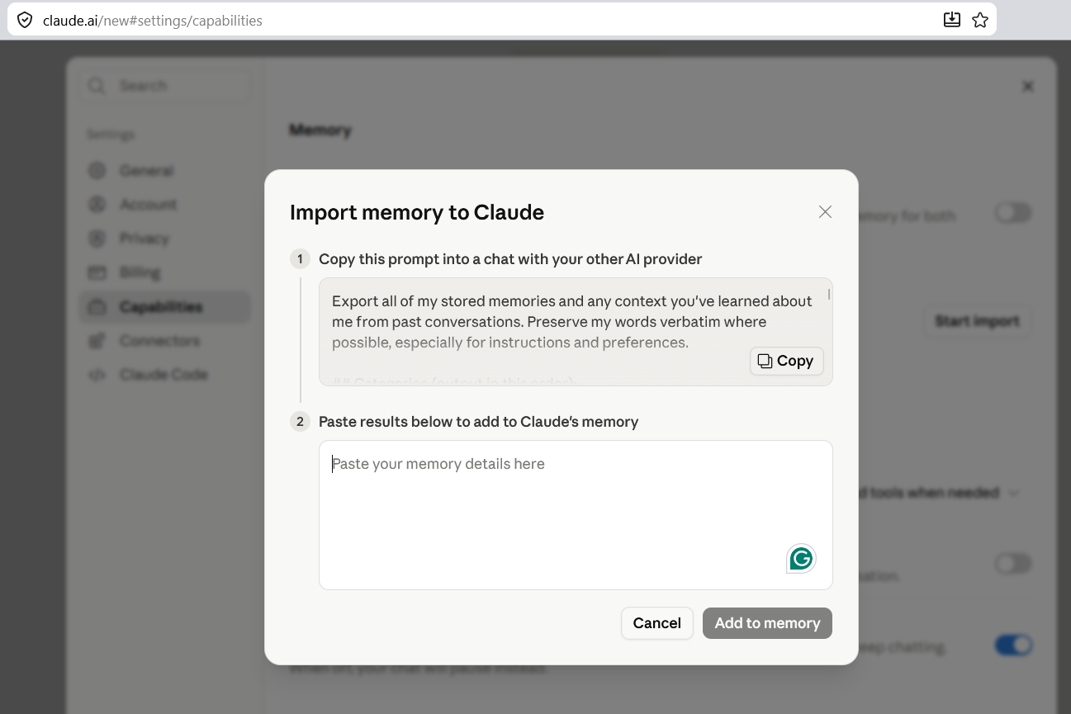Close the settings panel with the X
The image size is (1071, 714).
pos(1028,86)
